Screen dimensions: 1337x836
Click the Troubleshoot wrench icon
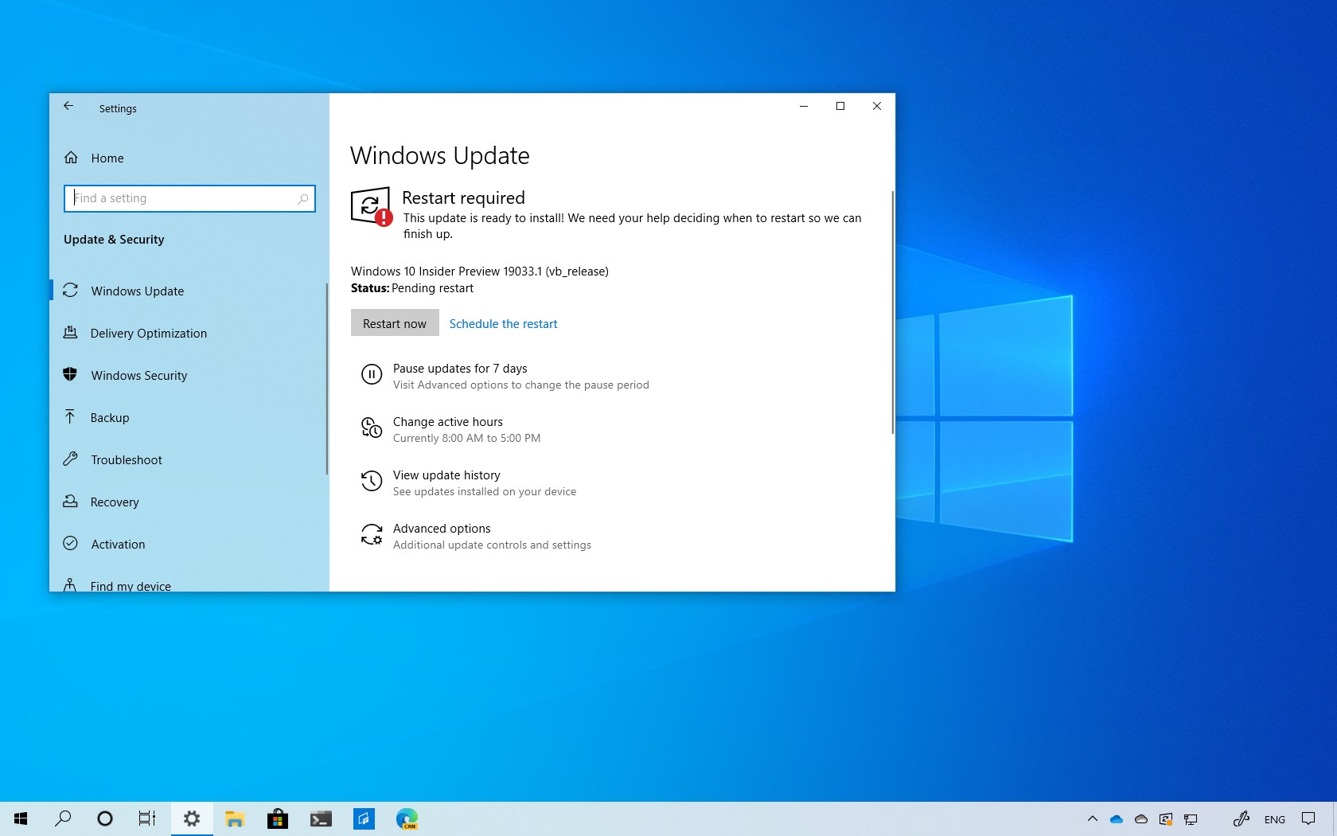71,459
